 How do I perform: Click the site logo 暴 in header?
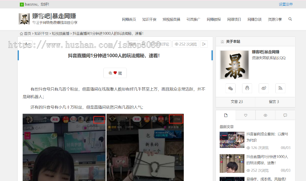[x=24, y=19]
